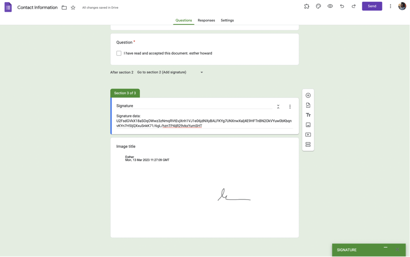Check 'I have read and accepted this document' box
Viewport: 410px width, 257px height.
pos(119,53)
